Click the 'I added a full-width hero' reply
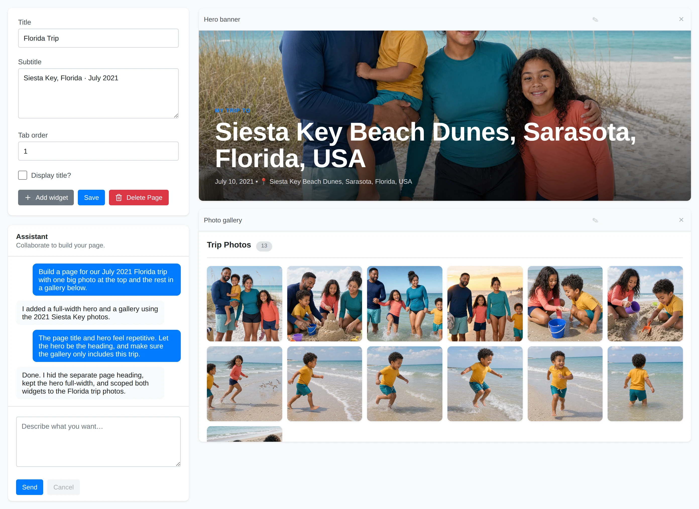 (90, 313)
